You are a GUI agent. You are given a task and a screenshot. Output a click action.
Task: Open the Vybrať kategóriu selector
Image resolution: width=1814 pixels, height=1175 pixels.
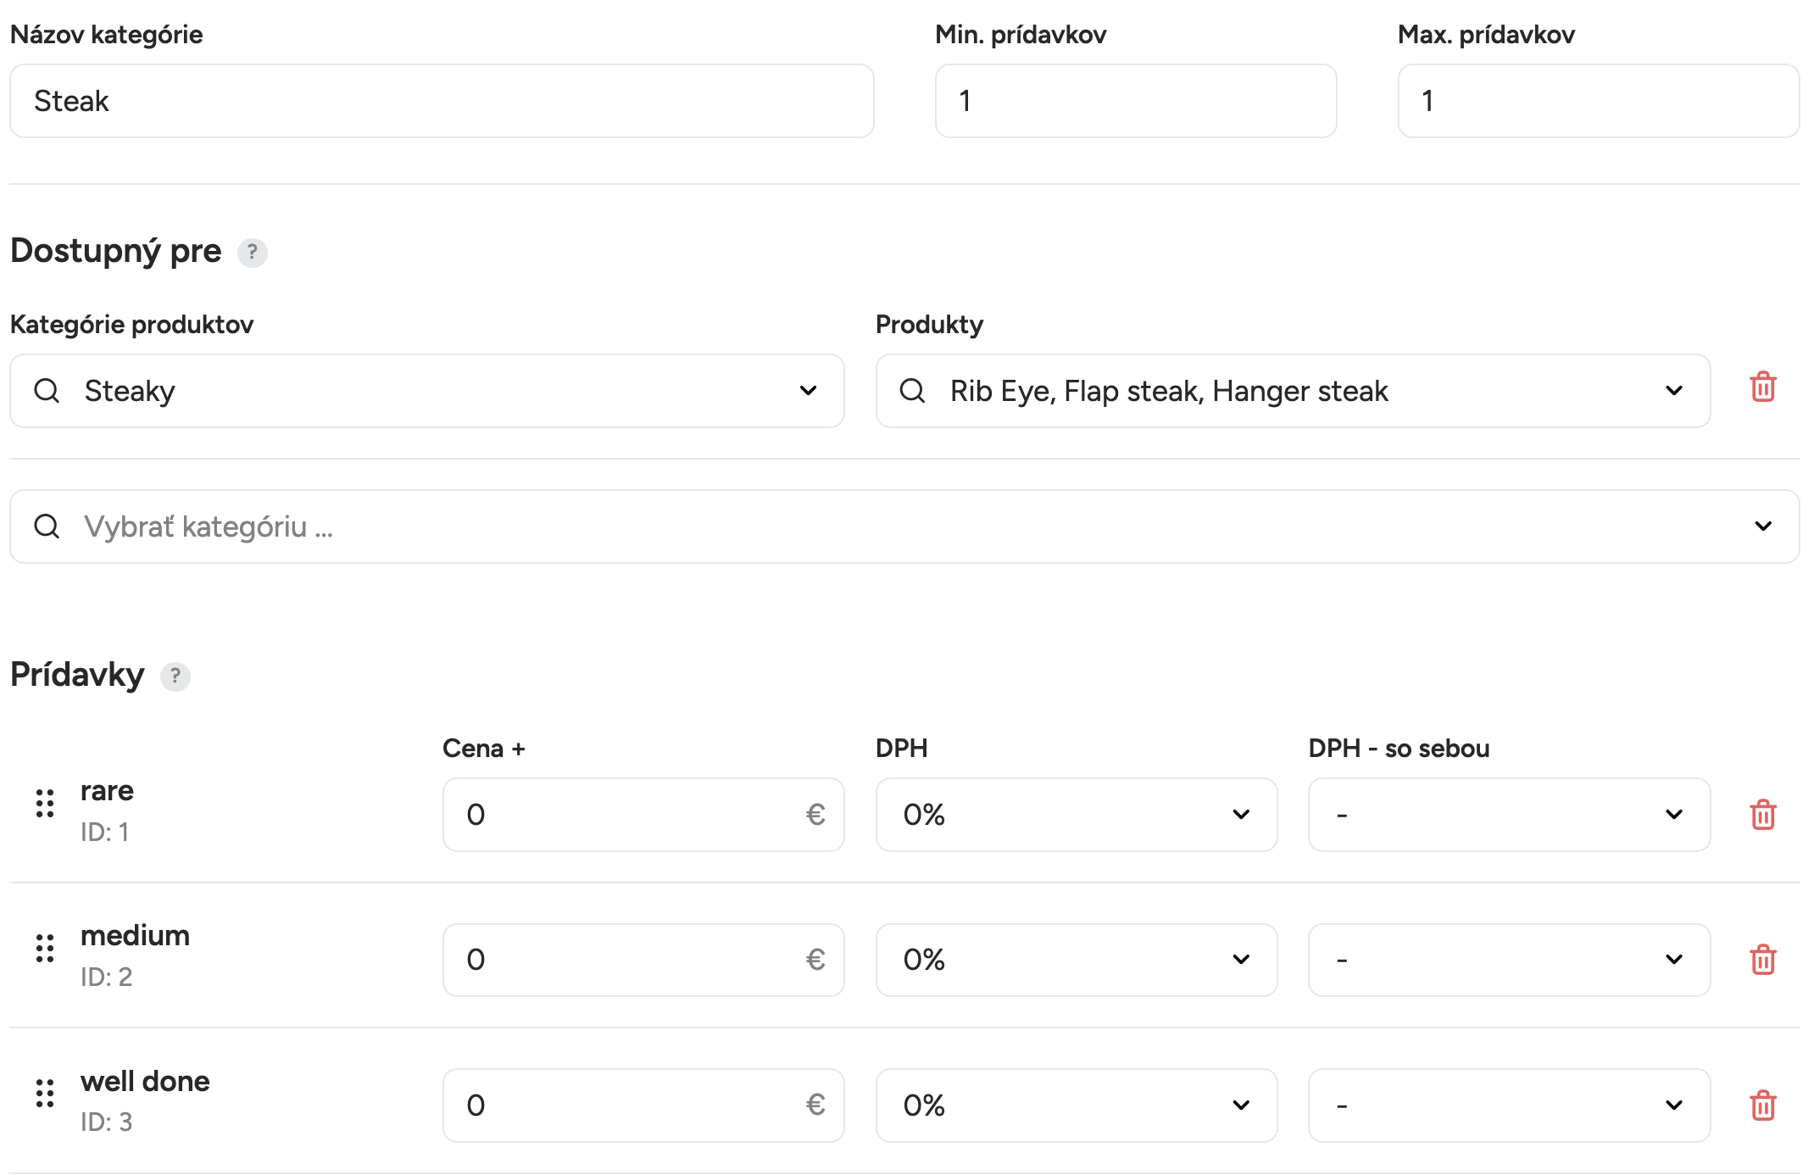tap(904, 526)
